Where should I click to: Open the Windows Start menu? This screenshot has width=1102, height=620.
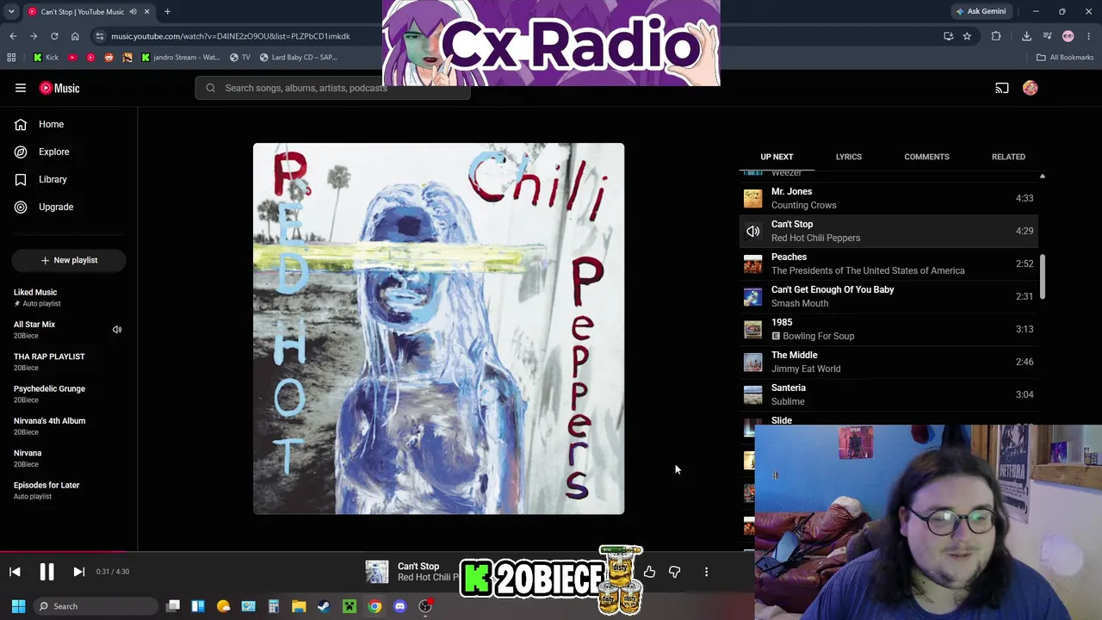coord(18,606)
